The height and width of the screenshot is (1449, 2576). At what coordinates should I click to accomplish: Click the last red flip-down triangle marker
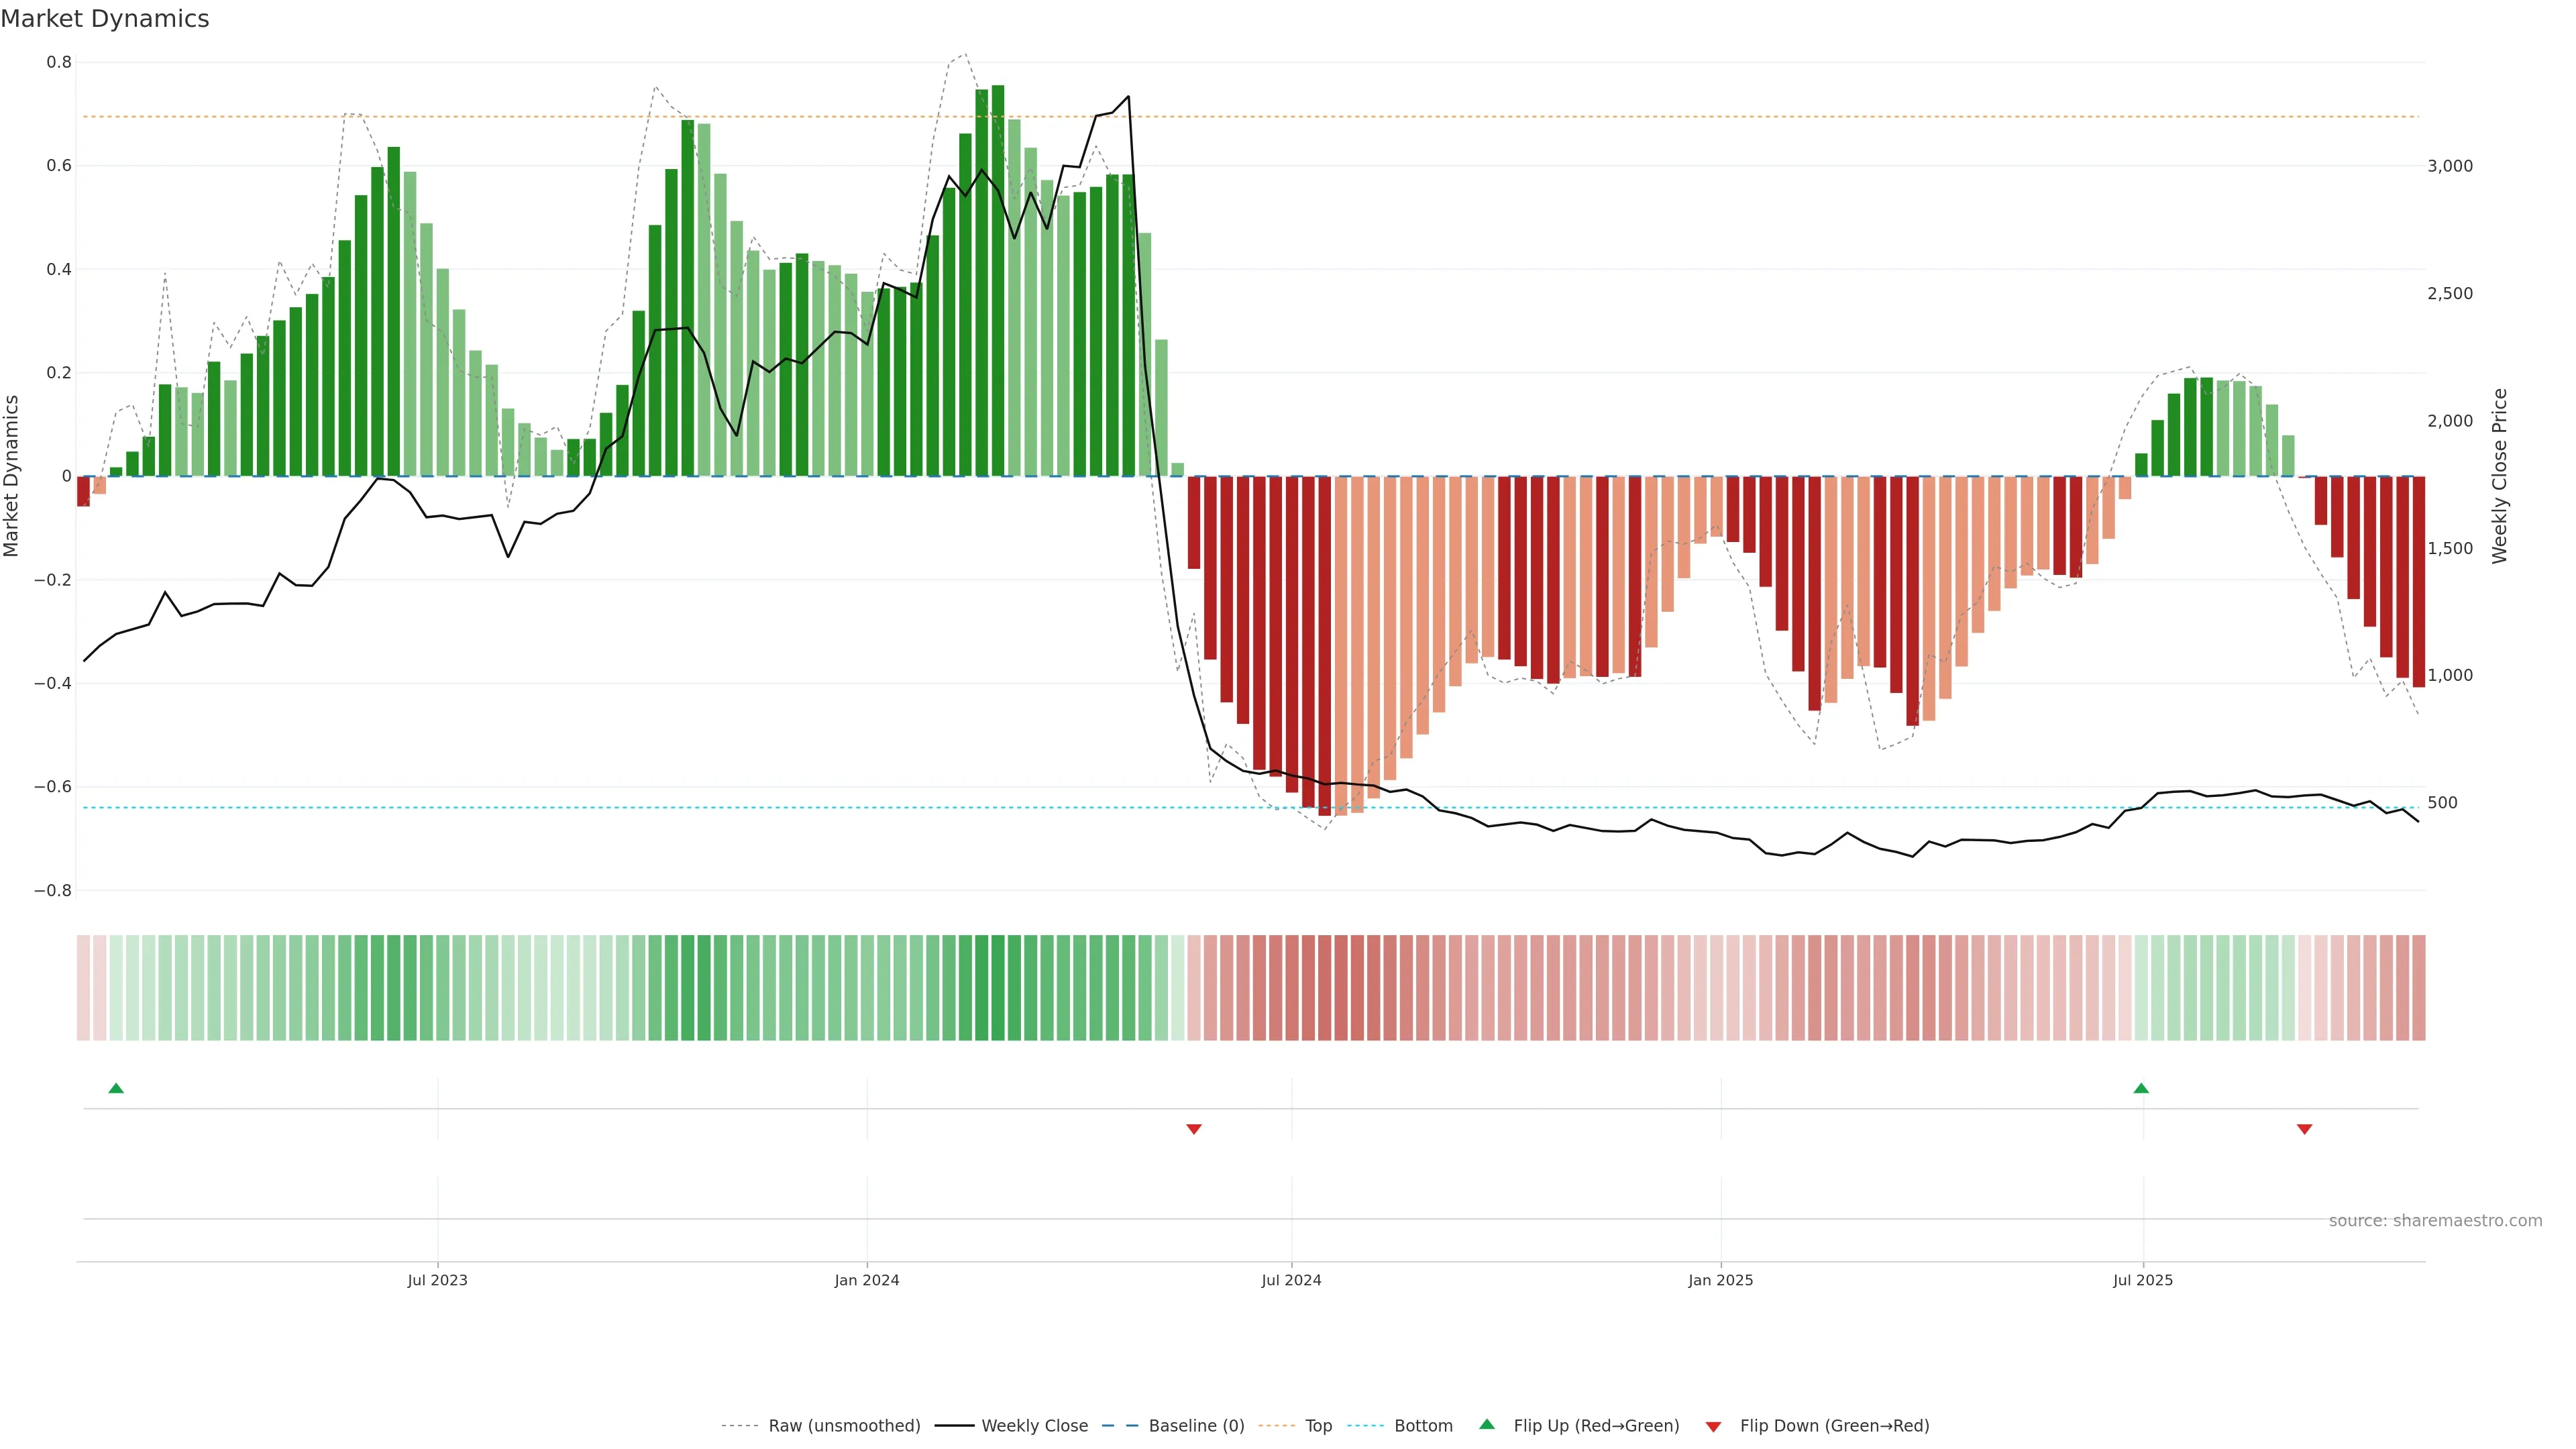2304,1129
